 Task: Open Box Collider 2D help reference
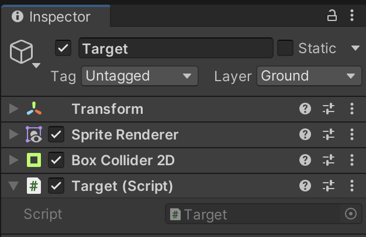305,161
